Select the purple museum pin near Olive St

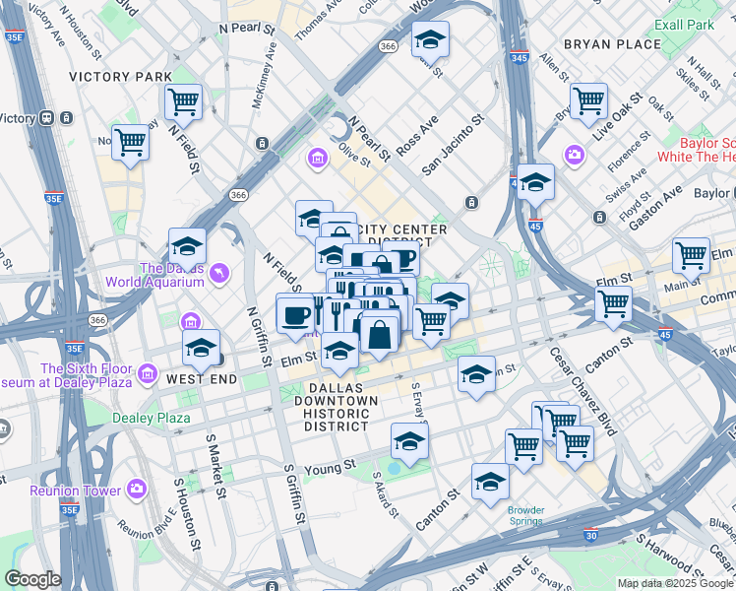318,159
